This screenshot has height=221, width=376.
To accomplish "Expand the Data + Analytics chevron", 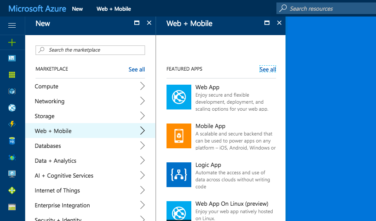I will tap(143, 160).
